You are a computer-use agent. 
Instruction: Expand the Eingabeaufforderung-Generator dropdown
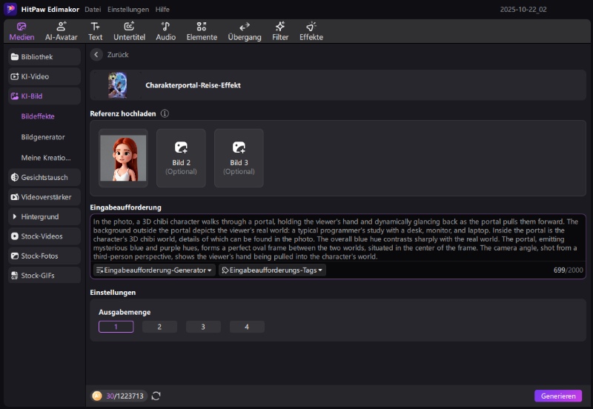coord(154,270)
